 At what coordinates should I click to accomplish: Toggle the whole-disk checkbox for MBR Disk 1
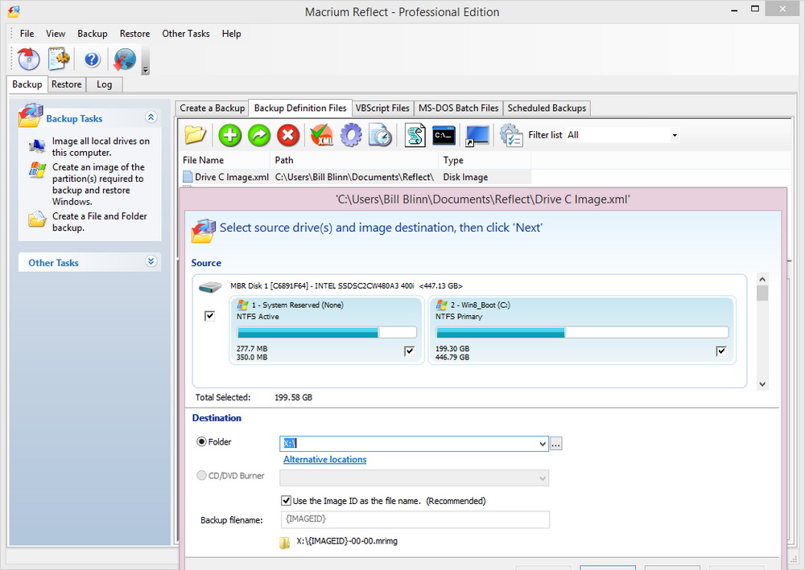pyautogui.click(x=209, y=316)
